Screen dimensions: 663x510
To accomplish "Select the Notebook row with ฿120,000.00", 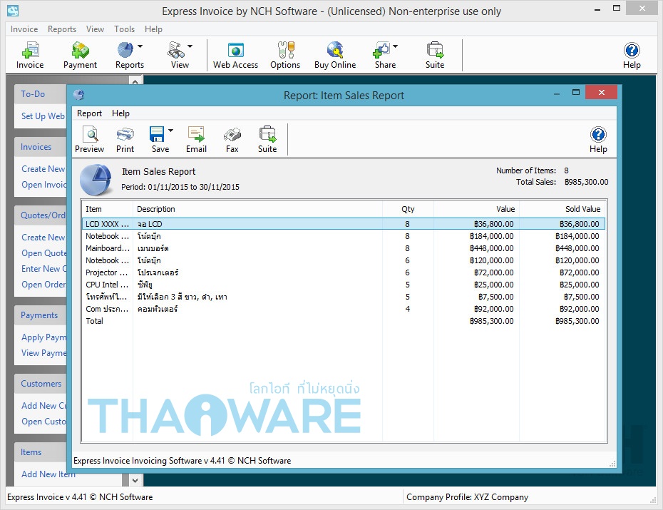I will (344, 260).
